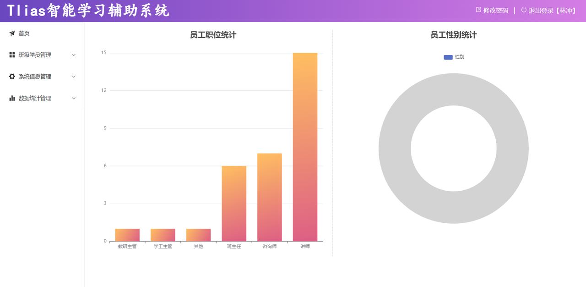Select the 系统信息管理 menu label

35,77
